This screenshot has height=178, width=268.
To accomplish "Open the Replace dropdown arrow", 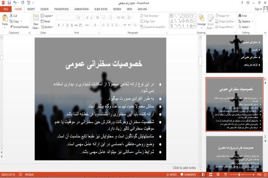I will pyautogui.click(x=253, y=21).
